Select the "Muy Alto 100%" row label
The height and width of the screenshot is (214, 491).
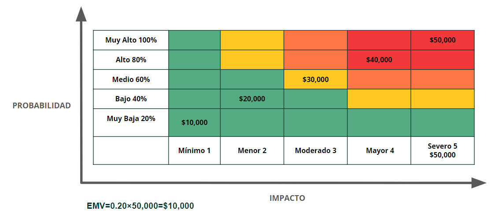131,40
